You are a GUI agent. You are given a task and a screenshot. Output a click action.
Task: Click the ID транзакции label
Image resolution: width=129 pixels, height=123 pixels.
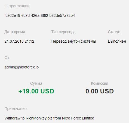(x=17, y=6)
